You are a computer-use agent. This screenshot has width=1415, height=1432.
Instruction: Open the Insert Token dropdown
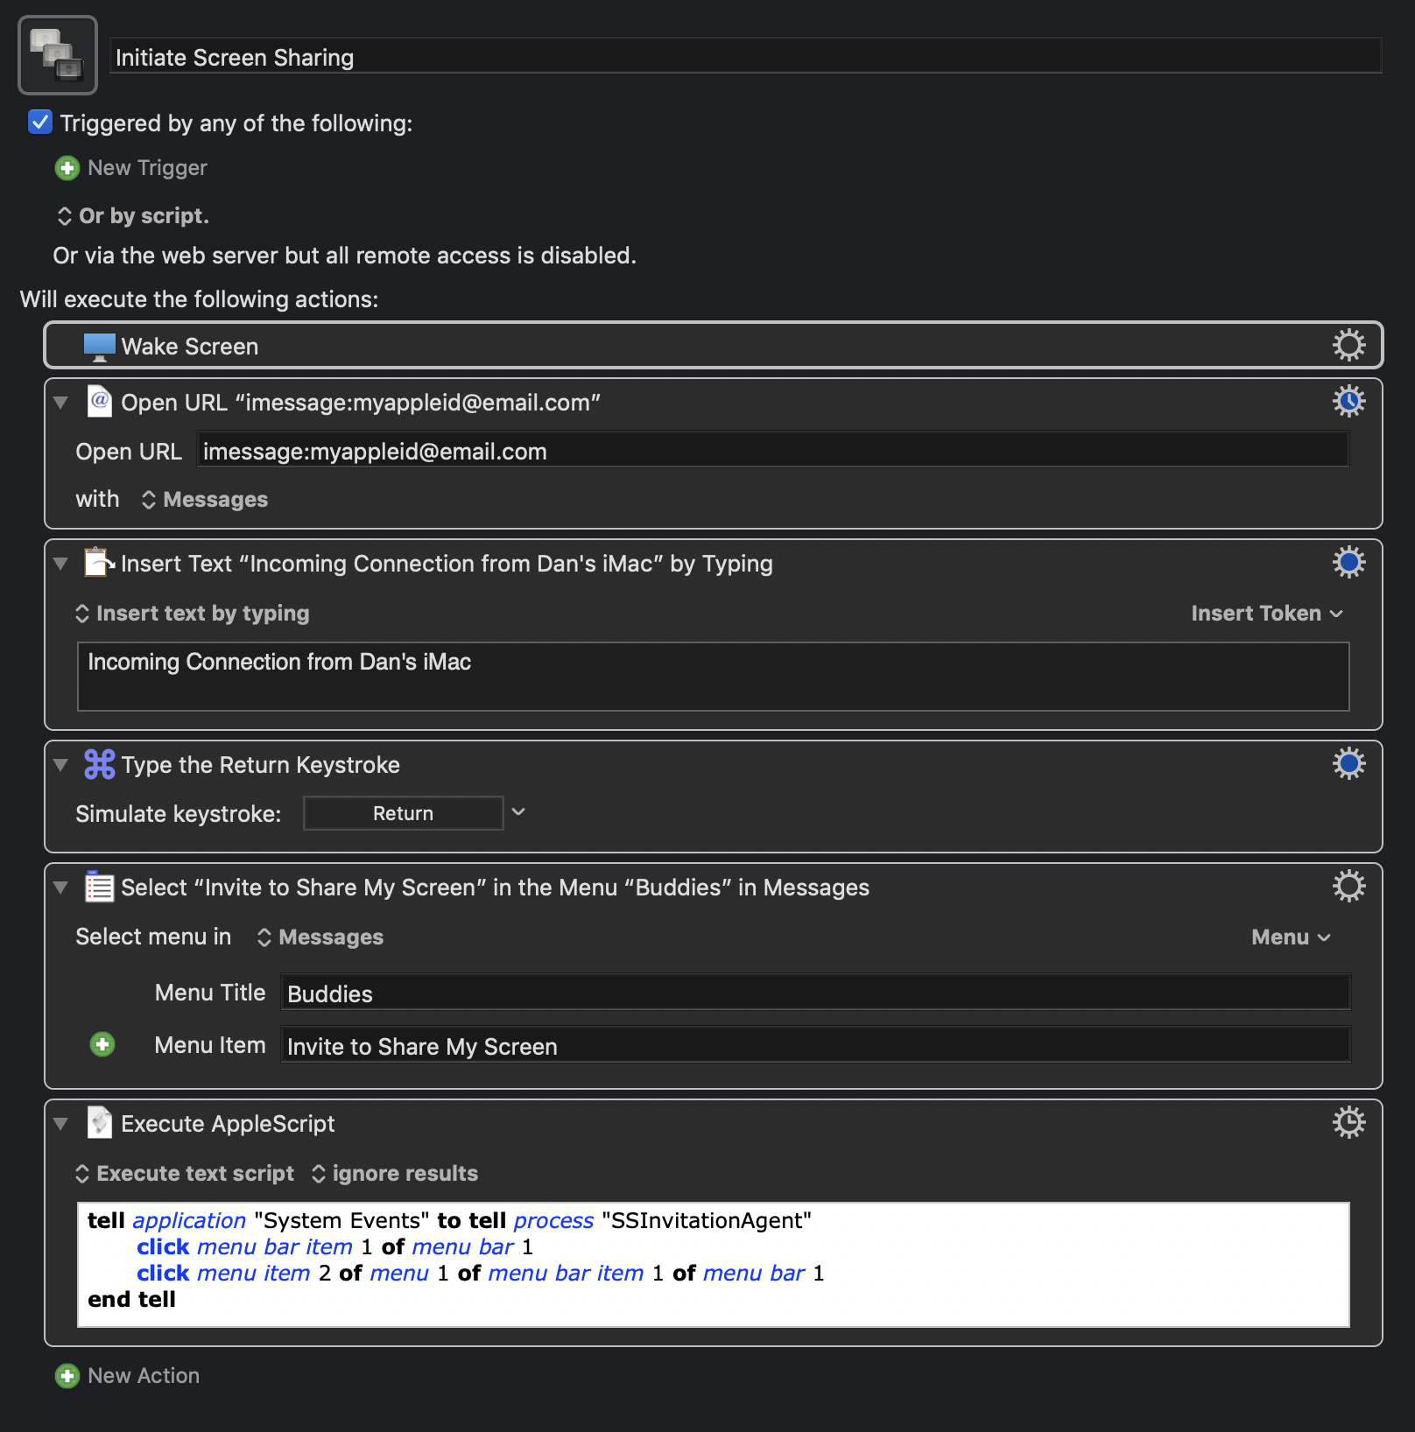tap(1266, 614)
